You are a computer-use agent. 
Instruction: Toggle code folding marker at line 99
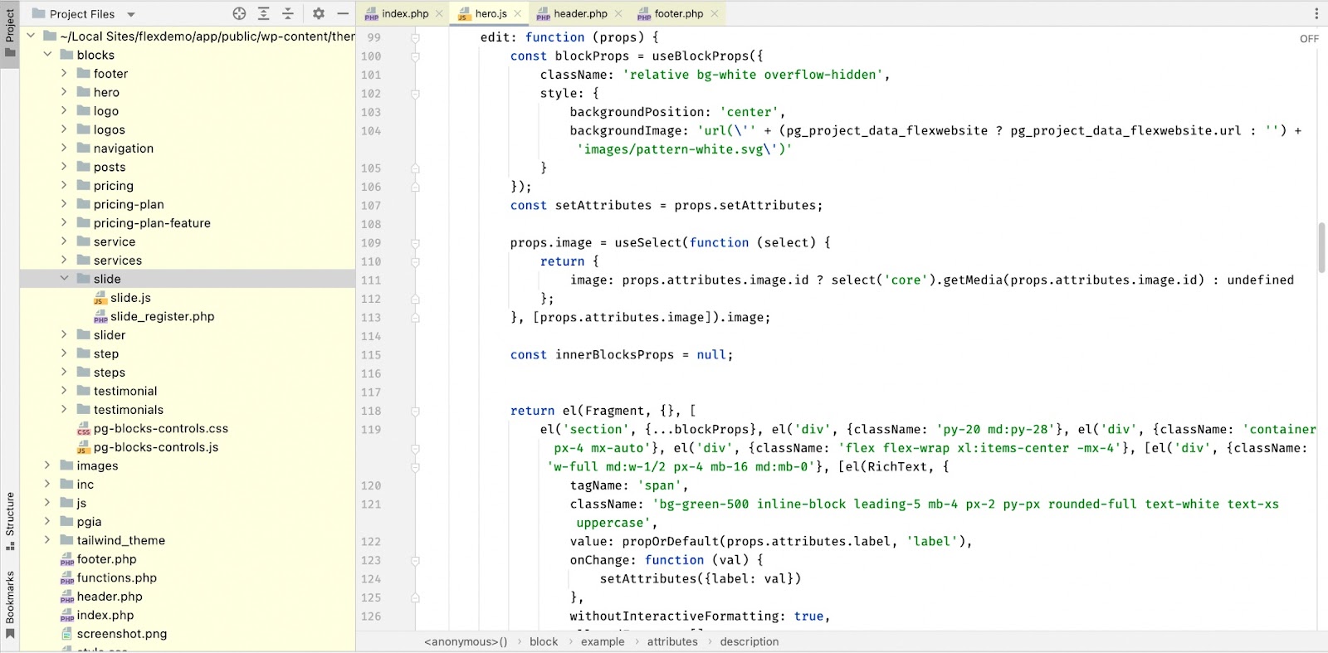pyautogui.click(x=415, y=37)
